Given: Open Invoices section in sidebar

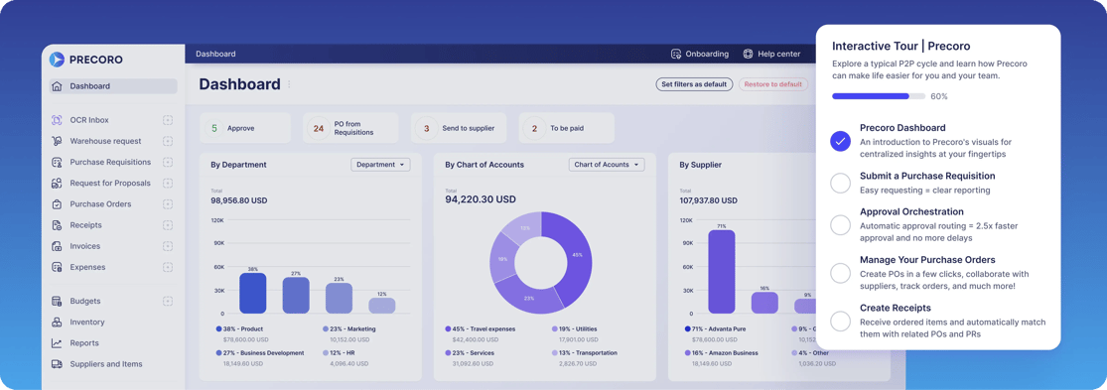Looking at the screenshot, I should coord(84,247).
